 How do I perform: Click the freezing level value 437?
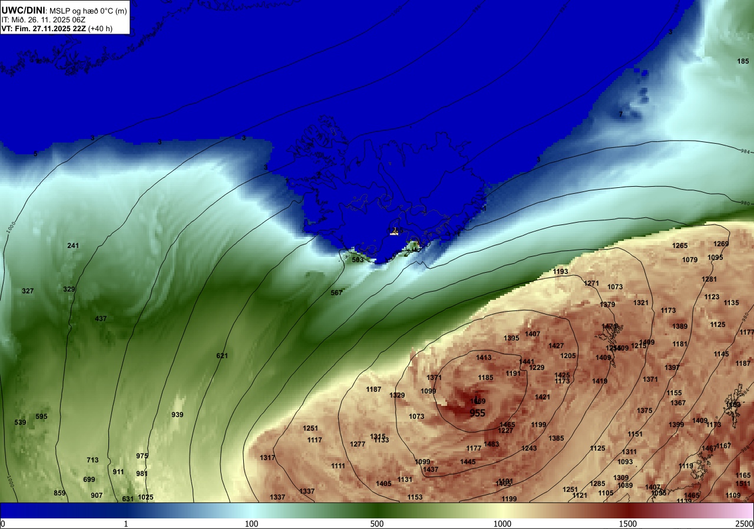[x=101, y=319]
